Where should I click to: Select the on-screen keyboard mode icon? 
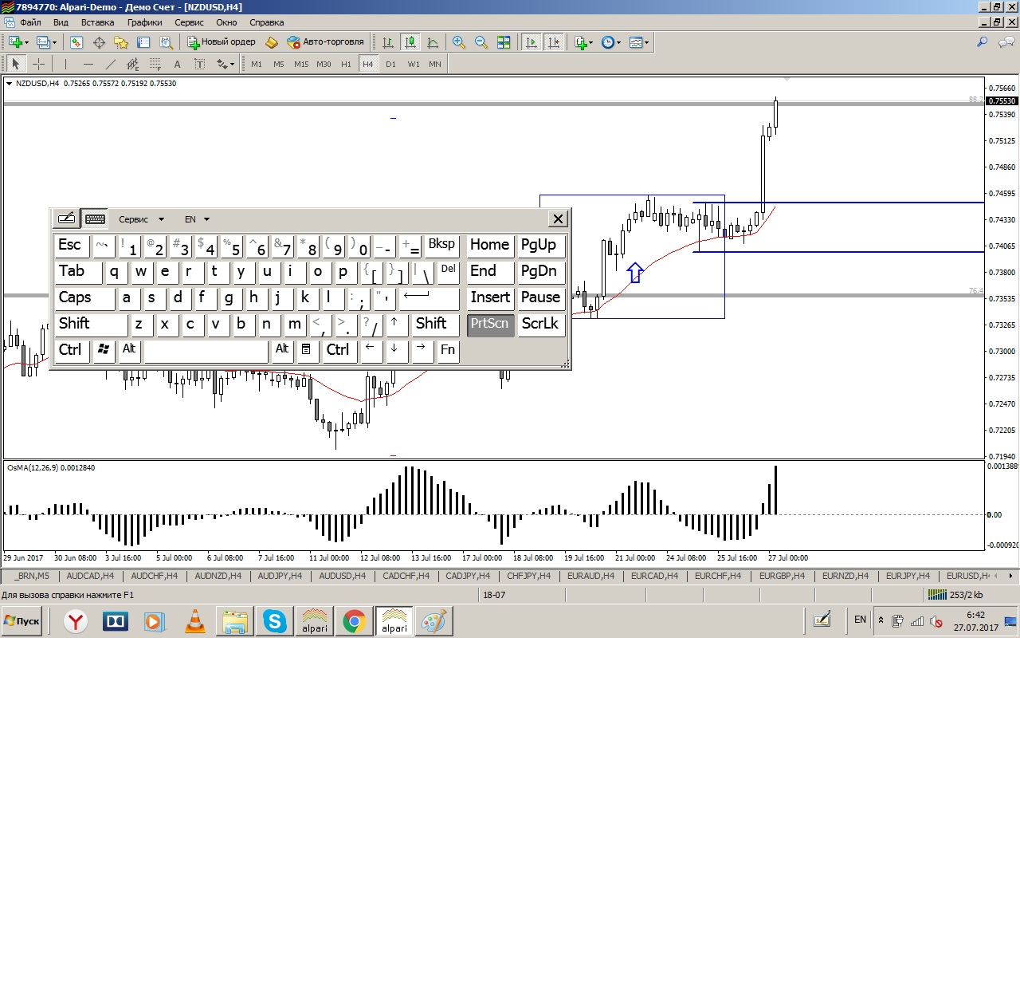(95, 218)
